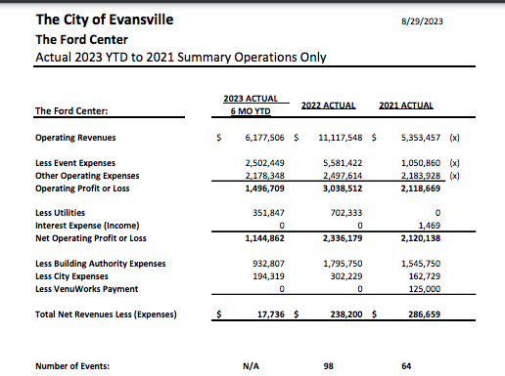Select the 2023 ACTUAL column header
Image resolution: width=505 pixels, height=376 pixels.
click(x=251, y=99)
